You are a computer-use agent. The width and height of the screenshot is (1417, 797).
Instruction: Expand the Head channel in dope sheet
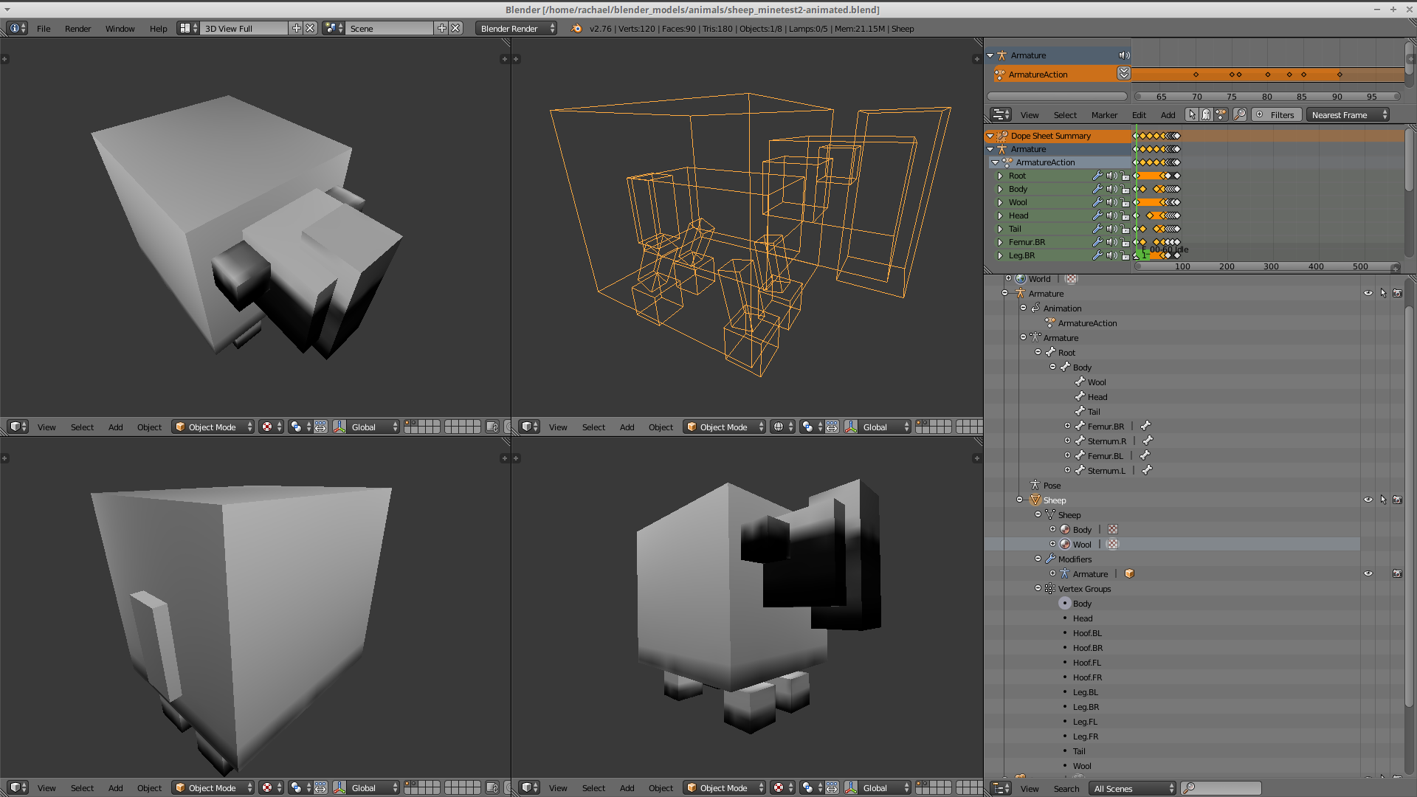(1000, 215)
